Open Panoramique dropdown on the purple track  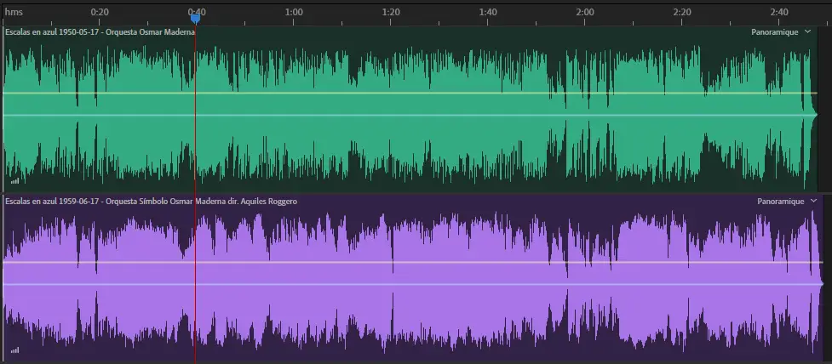coord(814,202)
